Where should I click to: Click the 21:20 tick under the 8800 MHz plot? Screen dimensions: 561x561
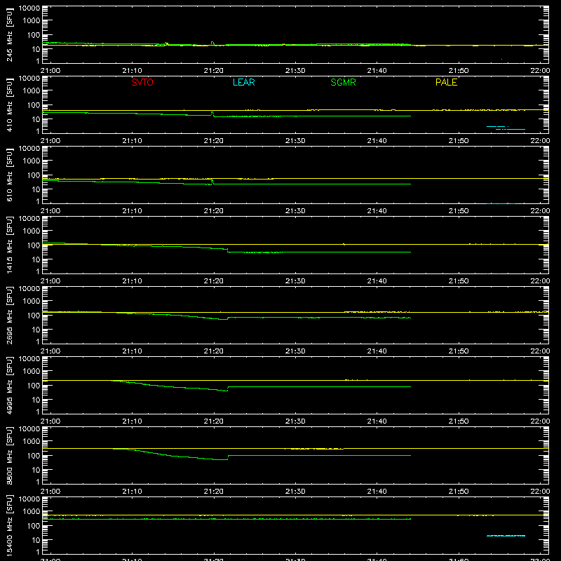(214, 492)
